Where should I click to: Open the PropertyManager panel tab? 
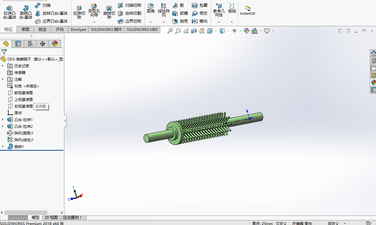pos(18,44)
